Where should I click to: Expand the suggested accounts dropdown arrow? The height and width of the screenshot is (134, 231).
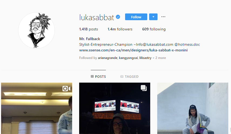point(153,17)
